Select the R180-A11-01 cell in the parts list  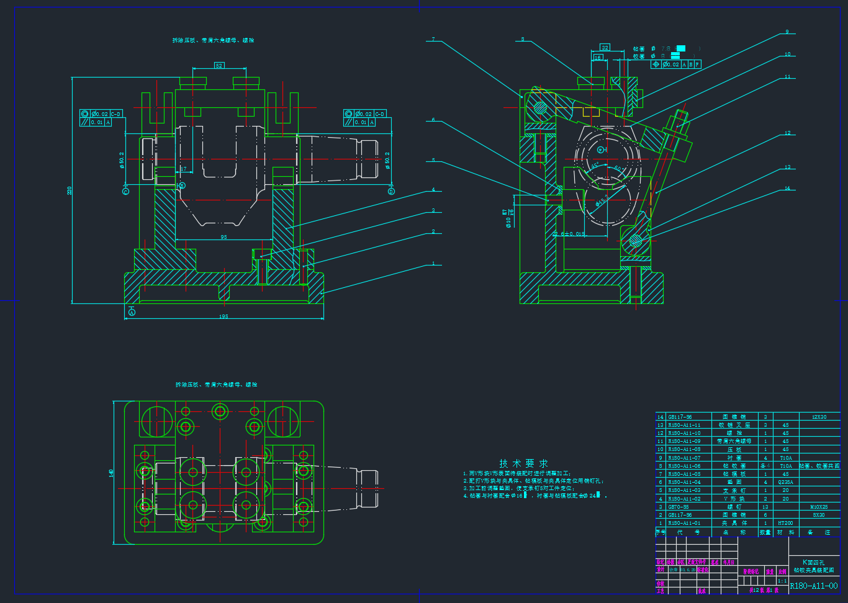[684, 523]
